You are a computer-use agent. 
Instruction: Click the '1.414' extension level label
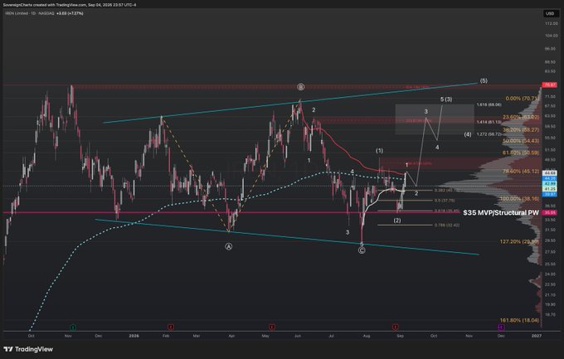coord(489,122)
